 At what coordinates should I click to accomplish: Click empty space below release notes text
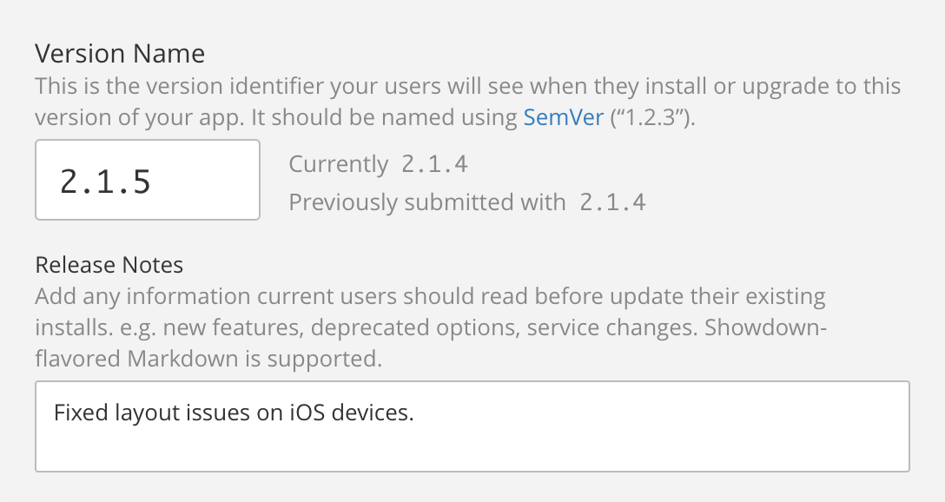(472, 451)
